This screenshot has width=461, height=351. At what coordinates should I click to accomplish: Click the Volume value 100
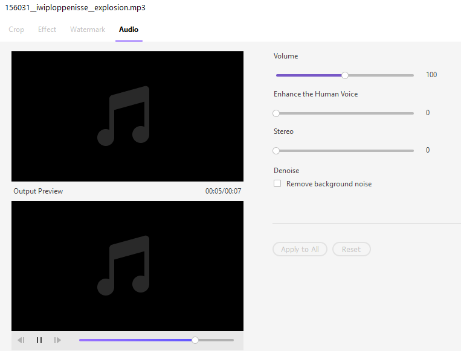(x=431, y=75)
